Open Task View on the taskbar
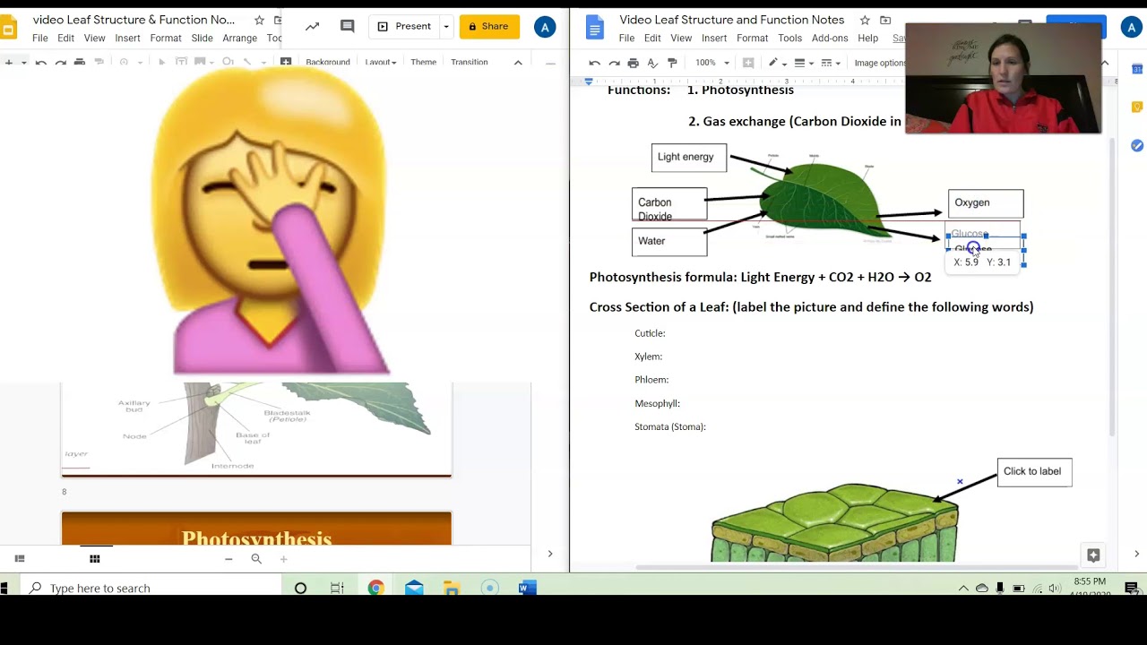The image size is (1147, 645). (337, 589)
